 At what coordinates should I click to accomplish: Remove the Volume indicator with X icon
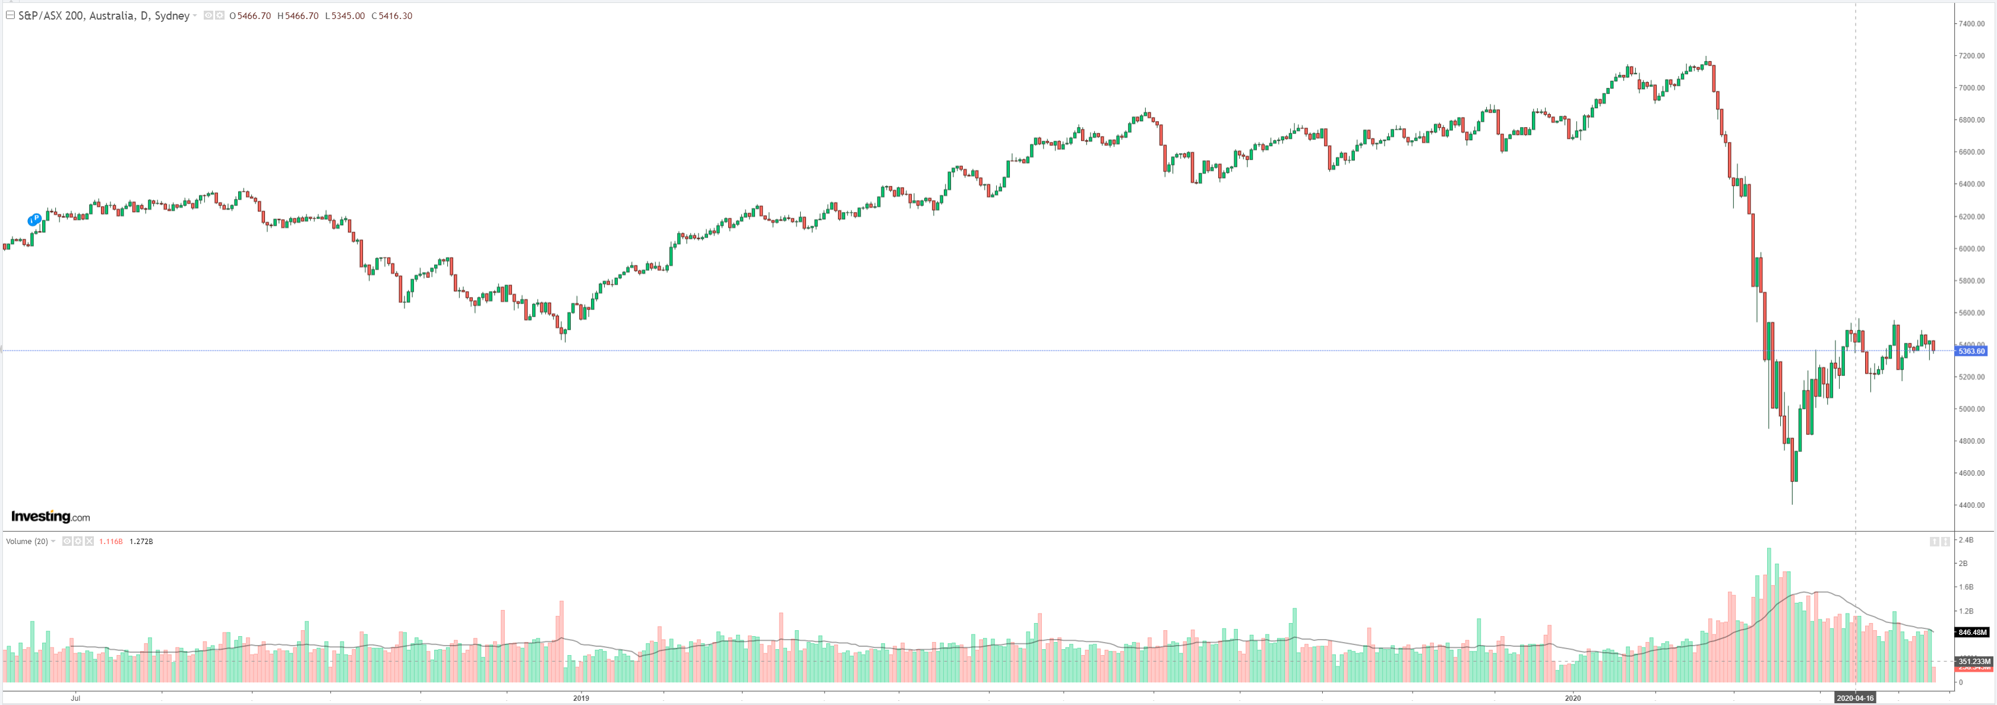click(89, 541)
